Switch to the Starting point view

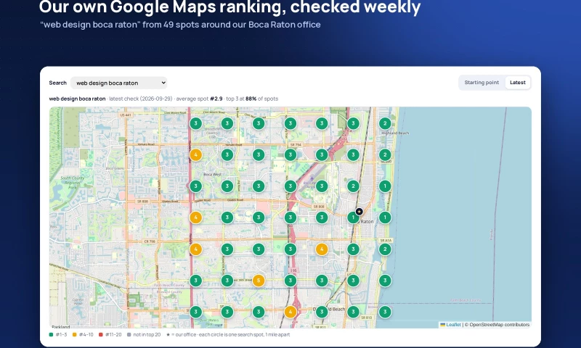482,83
